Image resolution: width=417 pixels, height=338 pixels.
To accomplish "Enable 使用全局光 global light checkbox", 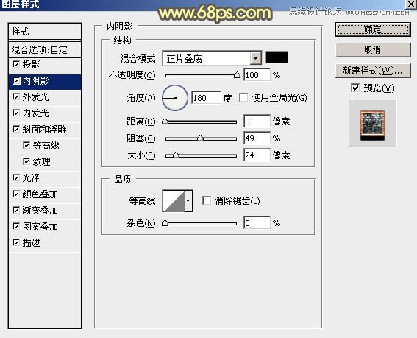I will (243, 97).
